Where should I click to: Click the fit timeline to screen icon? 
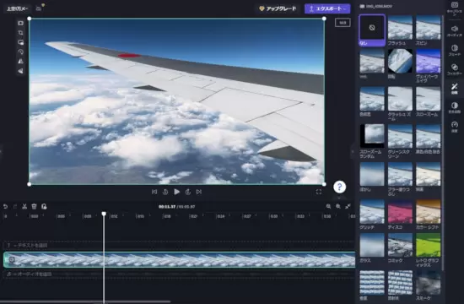click(348, 206)
